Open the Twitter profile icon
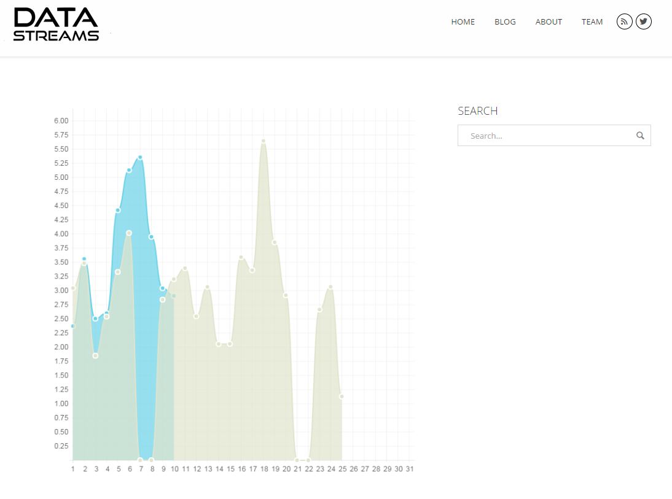Viewport: 672px width, 499px height. point(643,21)
